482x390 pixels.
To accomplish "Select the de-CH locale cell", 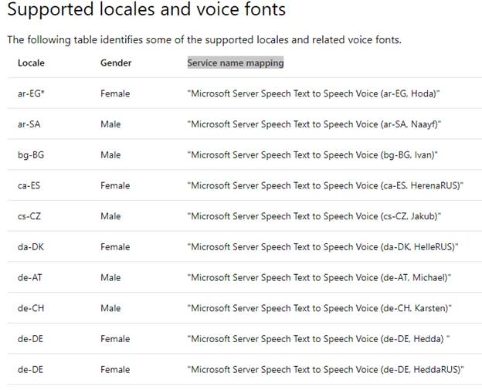I will [29, 308].
